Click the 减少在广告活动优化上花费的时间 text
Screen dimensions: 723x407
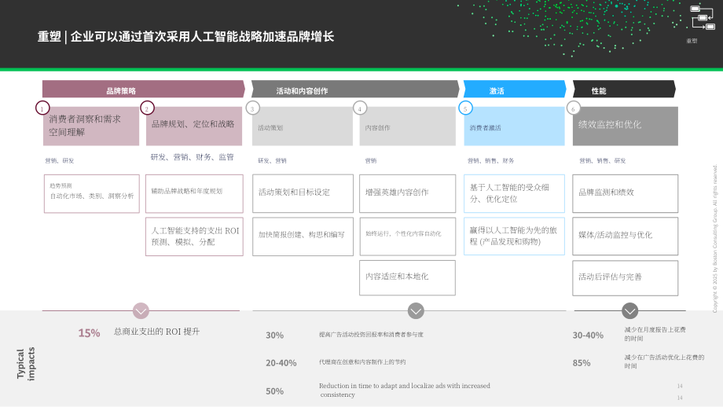(x=664, y=361)
